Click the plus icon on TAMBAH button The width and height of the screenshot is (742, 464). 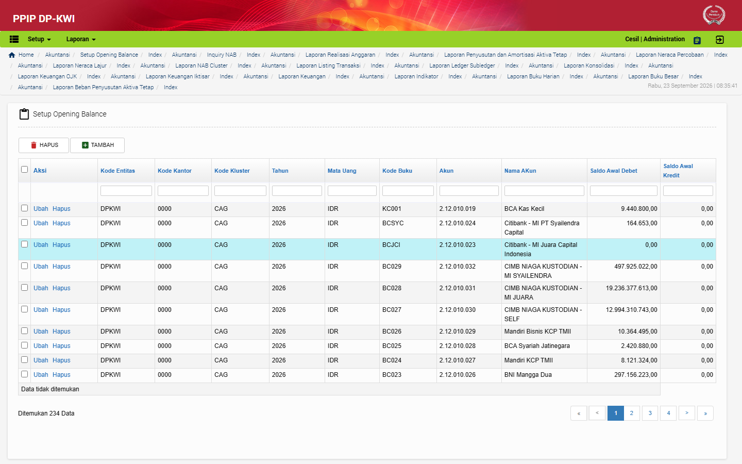click(86, 145)
